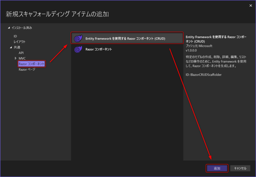
Task: Click the ID: BlazorCRUDScaffolder text in details
Action: click(203, 75)
